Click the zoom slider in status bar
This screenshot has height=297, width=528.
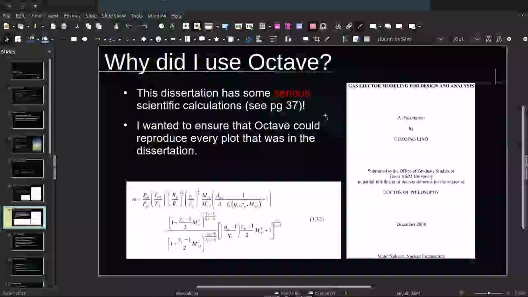point(489,293)
